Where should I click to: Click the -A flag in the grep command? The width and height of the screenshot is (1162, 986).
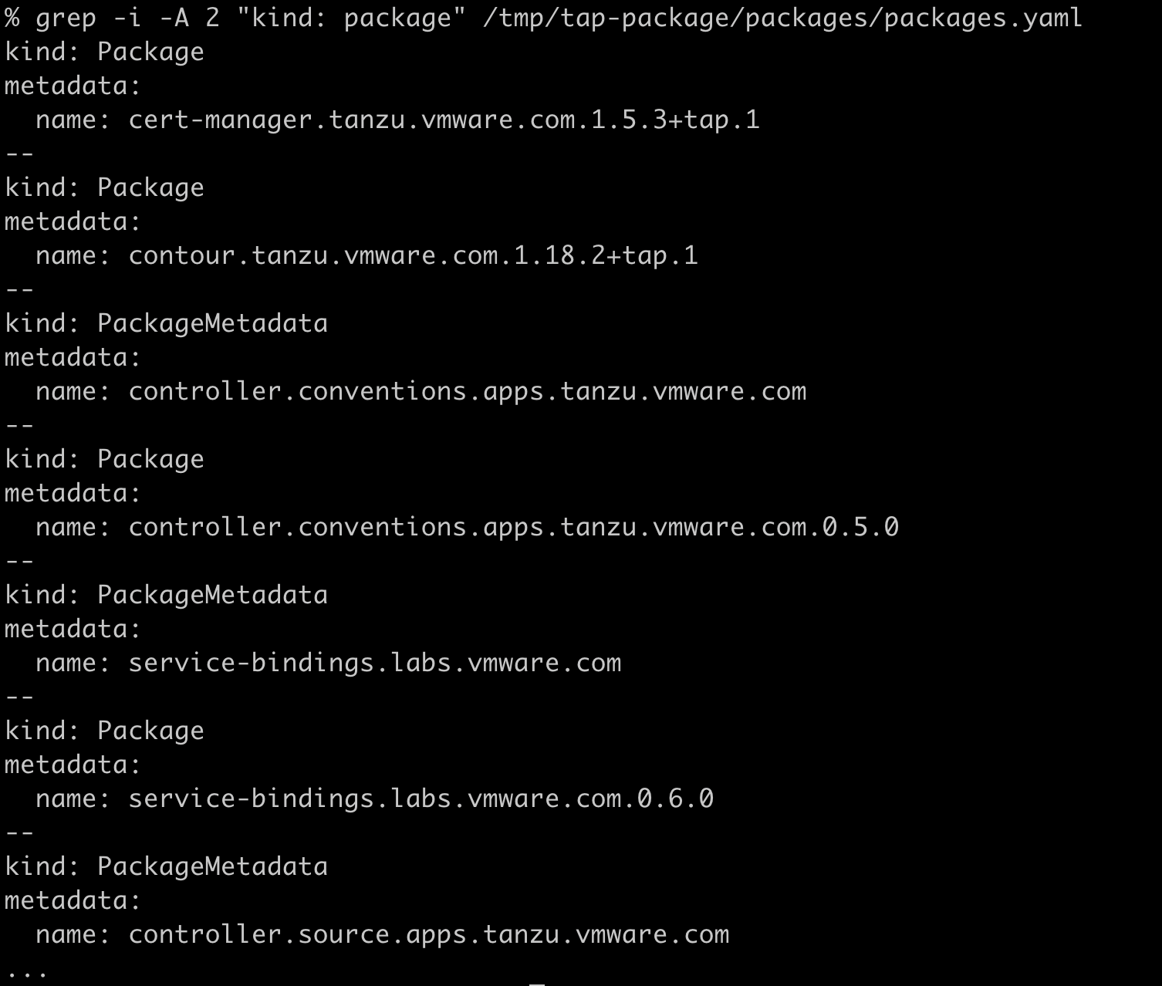tap(174, 17)
